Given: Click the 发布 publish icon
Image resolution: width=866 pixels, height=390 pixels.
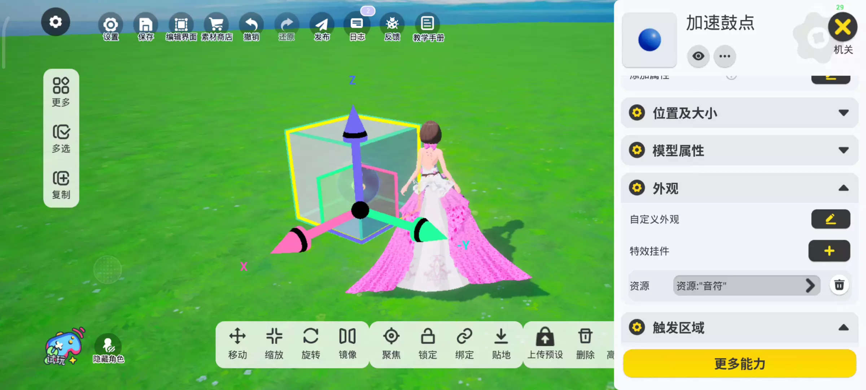Looking at the screenshot, I should [322, 25].
